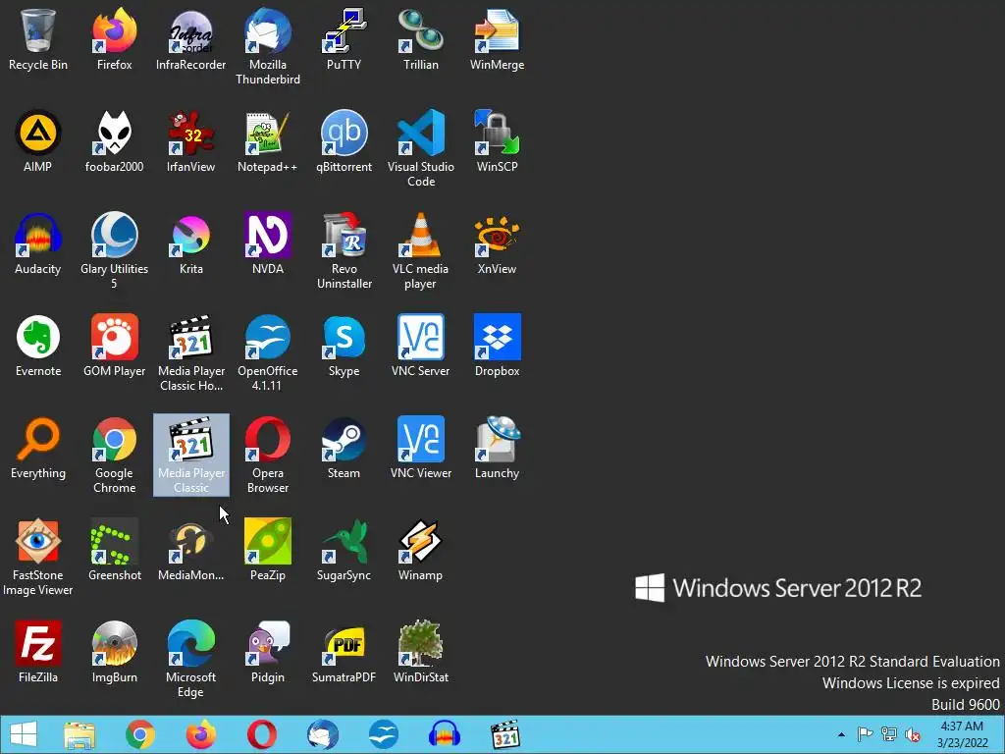Click the Opera Browser desktop icon

click(x=268, y=455)
